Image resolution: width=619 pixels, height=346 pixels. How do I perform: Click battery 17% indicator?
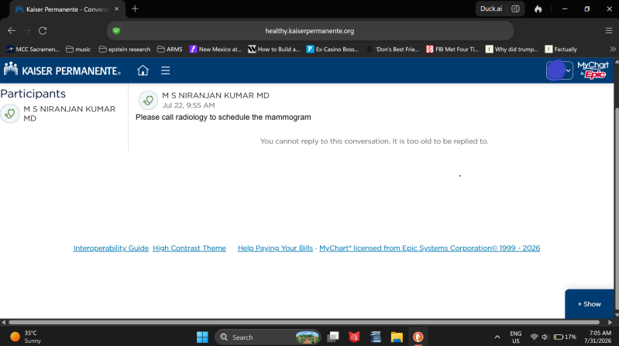[565, 337]
